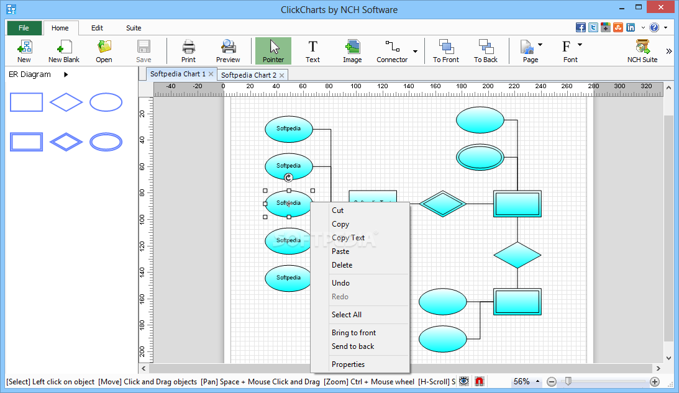Screen dimensions: 679x393
Task: Insert a picture with Image tool
Action: click(352, 51)
